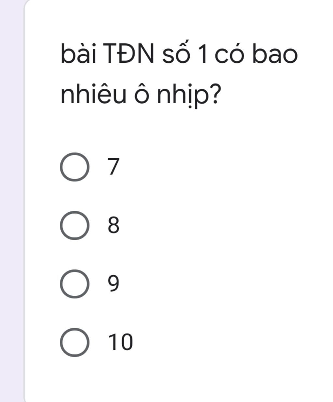Click the answer label "8"
Viewport: 333px width, 402px height.
(x=114, y=225)
